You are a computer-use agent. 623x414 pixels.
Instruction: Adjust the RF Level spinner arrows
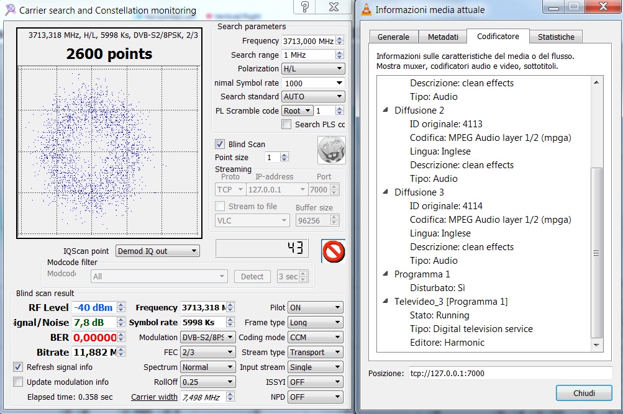[x=122, y=307]
